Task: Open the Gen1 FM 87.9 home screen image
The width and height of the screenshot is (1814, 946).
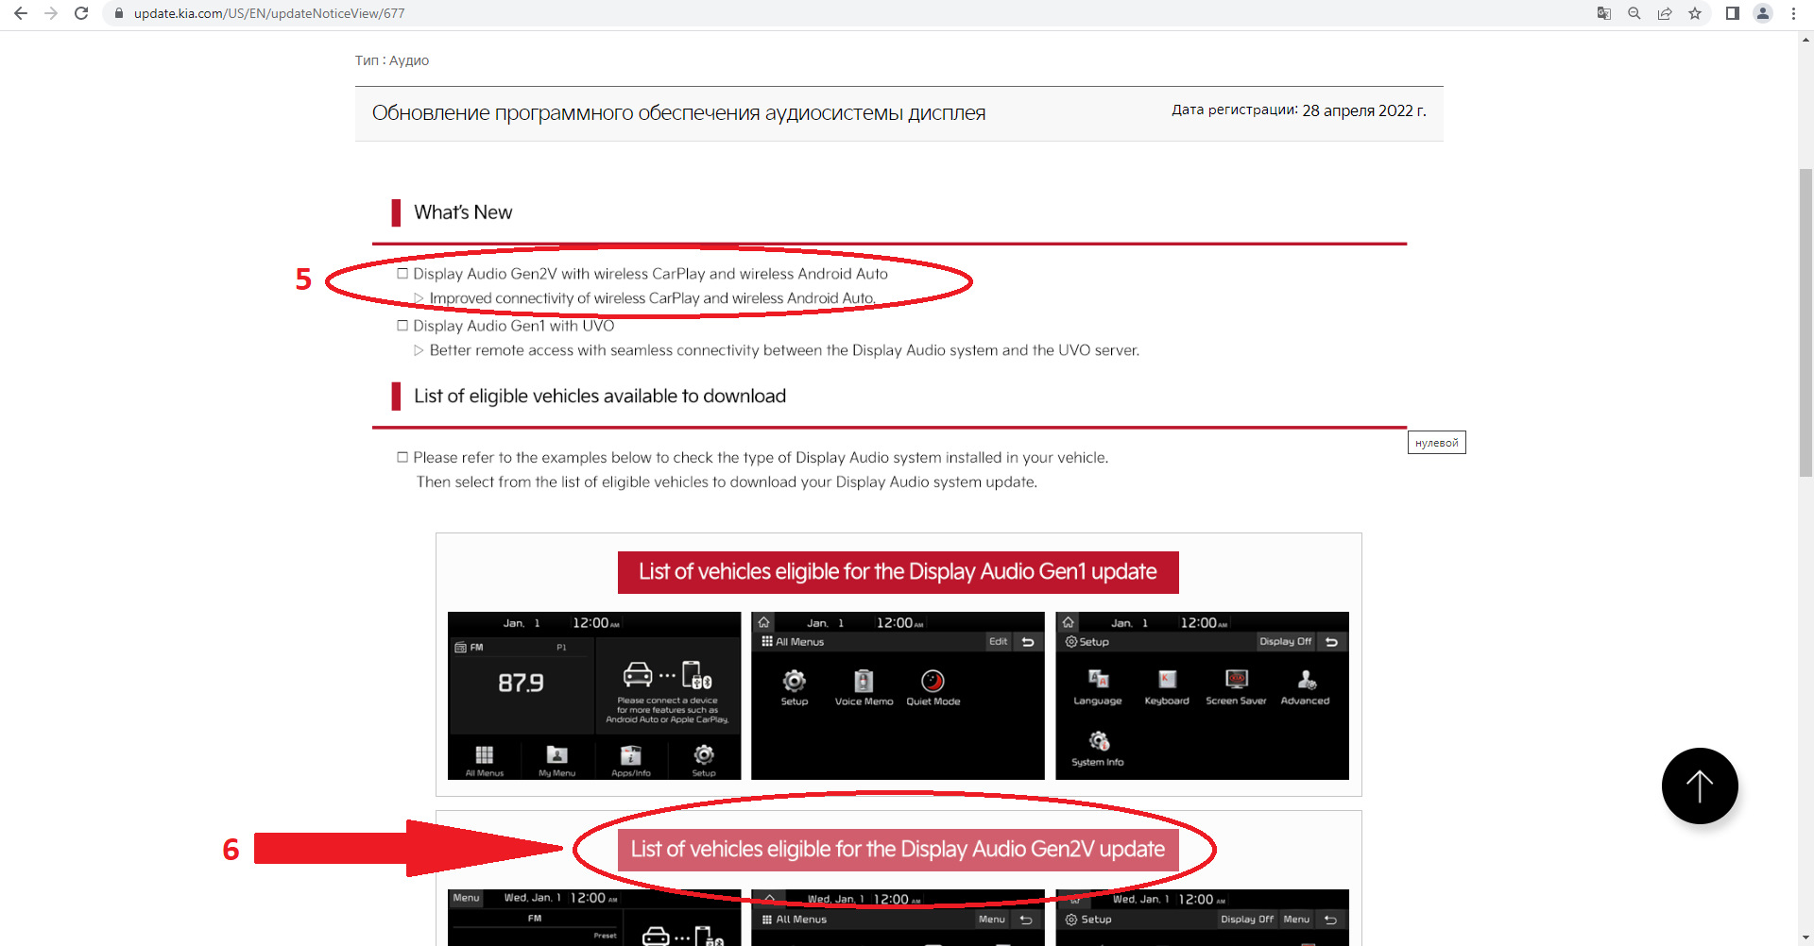Action: click(x=594, y=696)
